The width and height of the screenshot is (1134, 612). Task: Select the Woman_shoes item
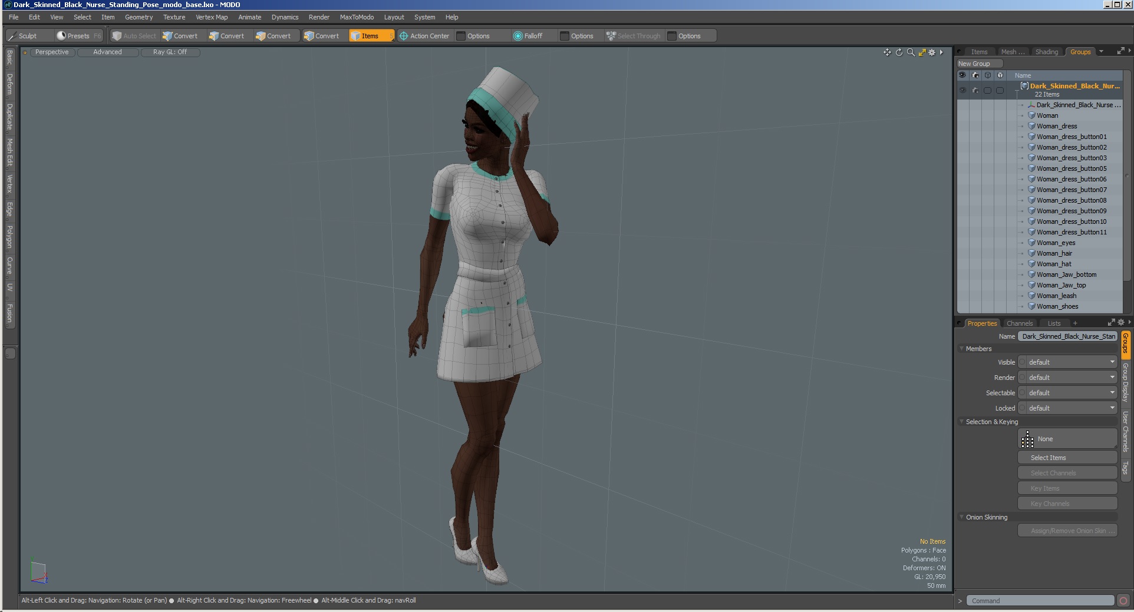pyautogui.click(x=1057, y=306)
